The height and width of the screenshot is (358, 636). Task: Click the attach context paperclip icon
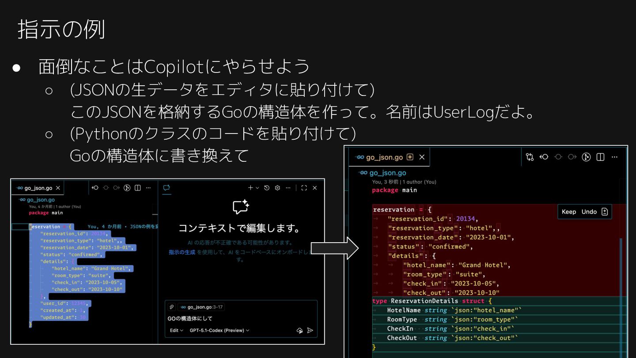click(x=171, y=307)
